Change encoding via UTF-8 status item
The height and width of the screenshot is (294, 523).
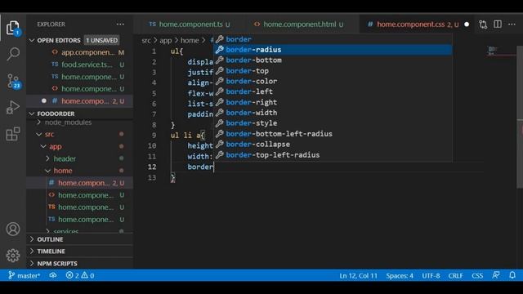(431, 276)
